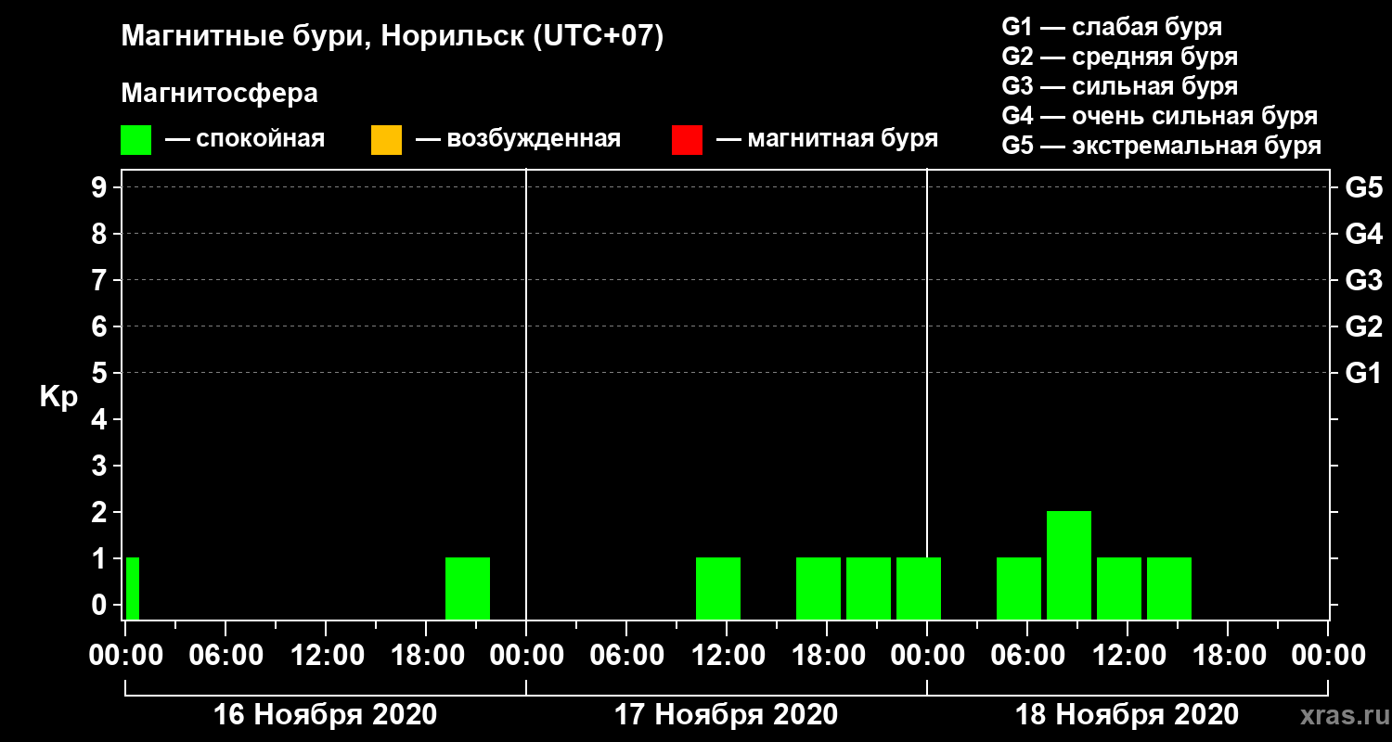The width and height of the screenshot is (1392, 742).
Task: Click the orange 'возбужденная' legend swatch
Action: pyautogui.click(x=386, y=140)
